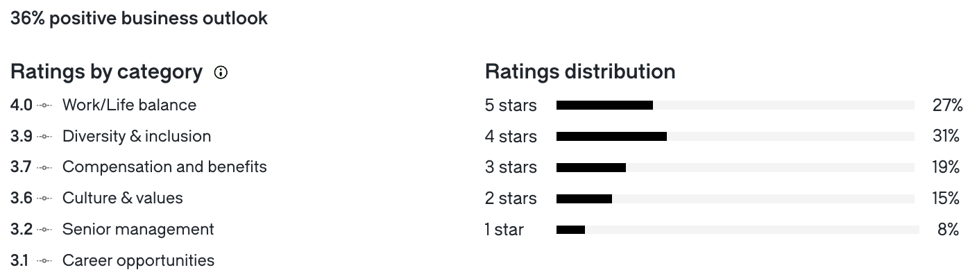Click trend icon next to Senior management
Screen dimensions: 977x279
(x=45, y=230)
